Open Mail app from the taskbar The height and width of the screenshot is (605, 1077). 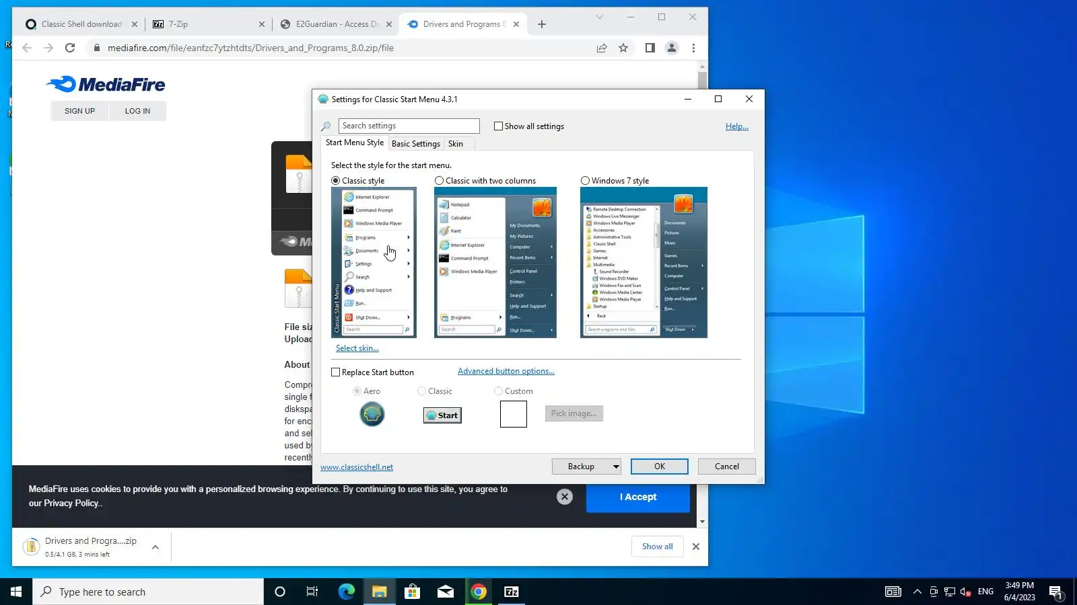point(446,592)
